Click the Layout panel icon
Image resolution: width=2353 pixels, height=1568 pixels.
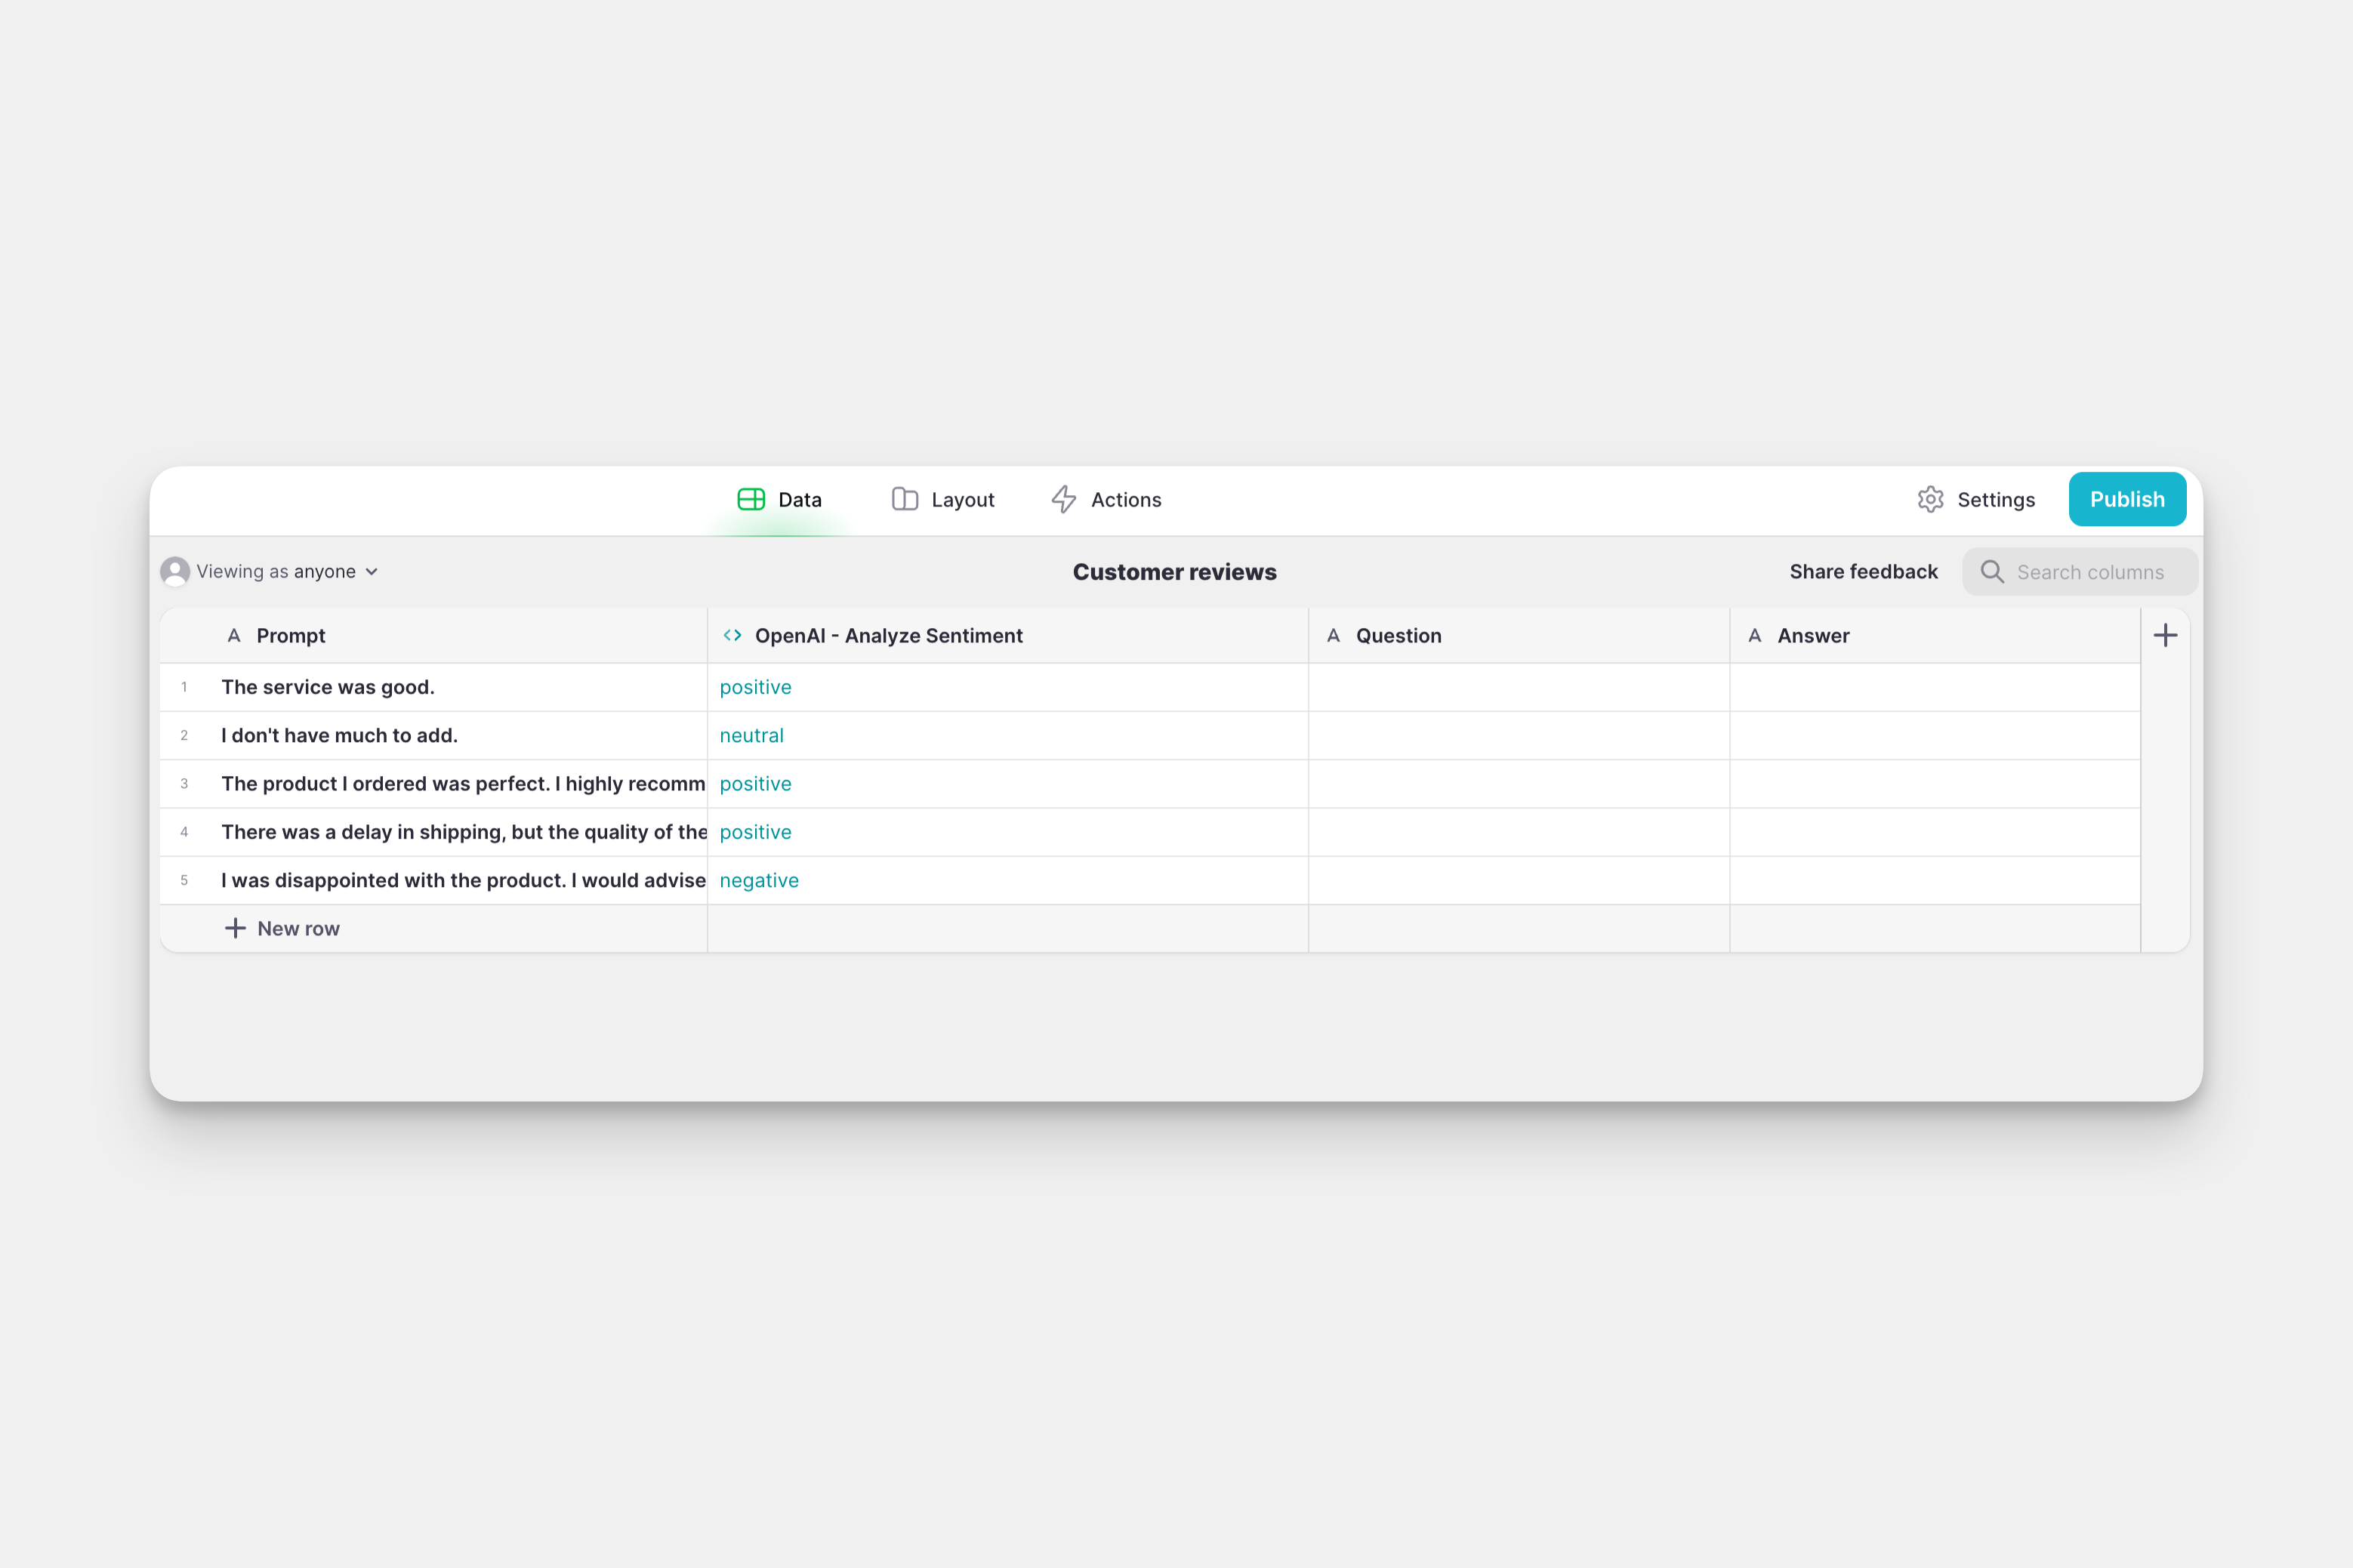(x=904, y=499)
